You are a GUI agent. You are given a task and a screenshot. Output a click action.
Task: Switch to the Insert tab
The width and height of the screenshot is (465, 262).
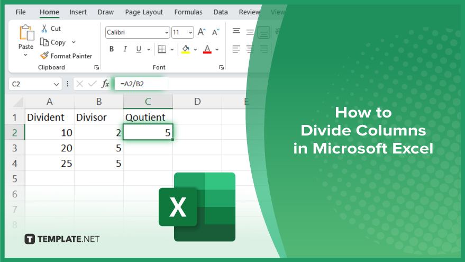[x=78, y=12]
